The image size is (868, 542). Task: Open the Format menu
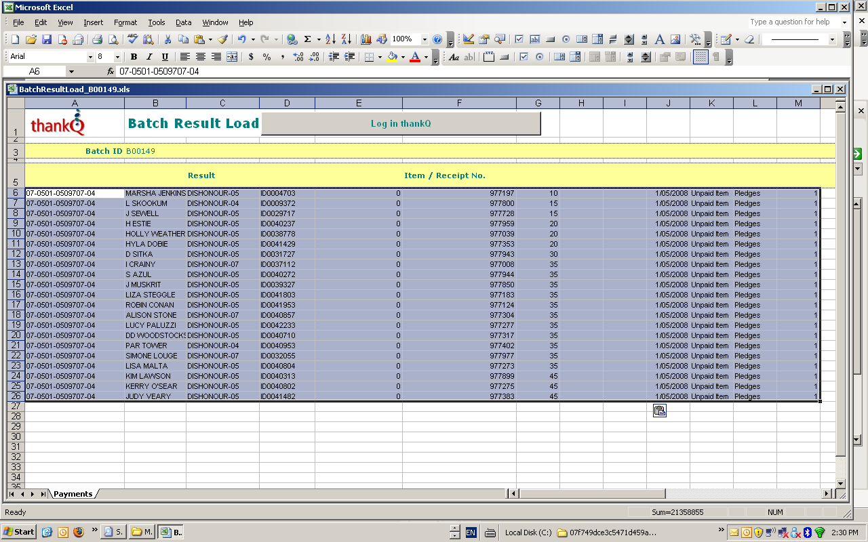point(125,22)
